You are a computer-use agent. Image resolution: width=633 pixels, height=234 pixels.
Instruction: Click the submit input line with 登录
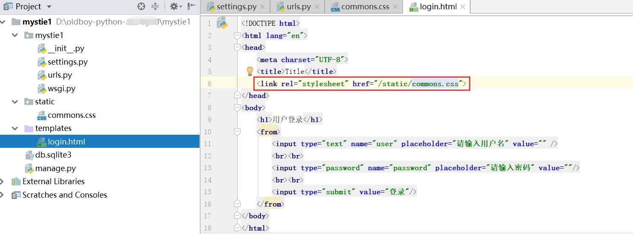pyautogui.click(x=344, y=192)
